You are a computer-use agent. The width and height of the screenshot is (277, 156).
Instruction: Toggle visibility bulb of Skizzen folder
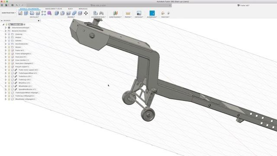click(9, 47)
